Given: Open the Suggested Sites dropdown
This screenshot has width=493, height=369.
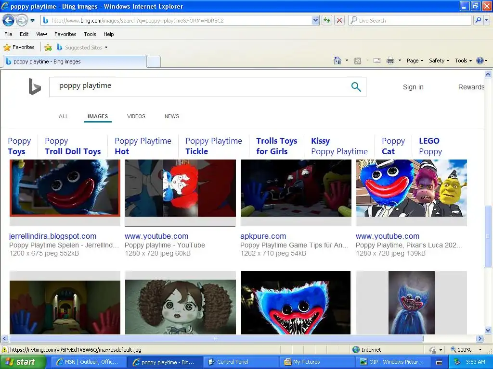Looking at the screenshot, I should [x=82, y=48].
